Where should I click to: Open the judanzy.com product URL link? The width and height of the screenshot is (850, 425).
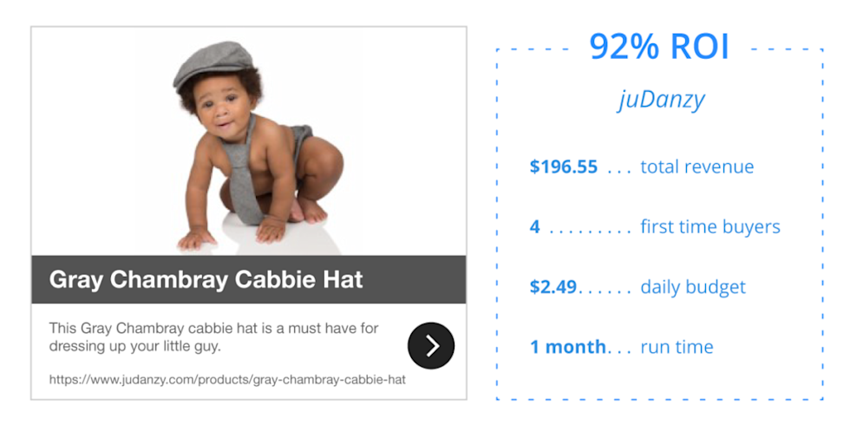coord(227,380)
